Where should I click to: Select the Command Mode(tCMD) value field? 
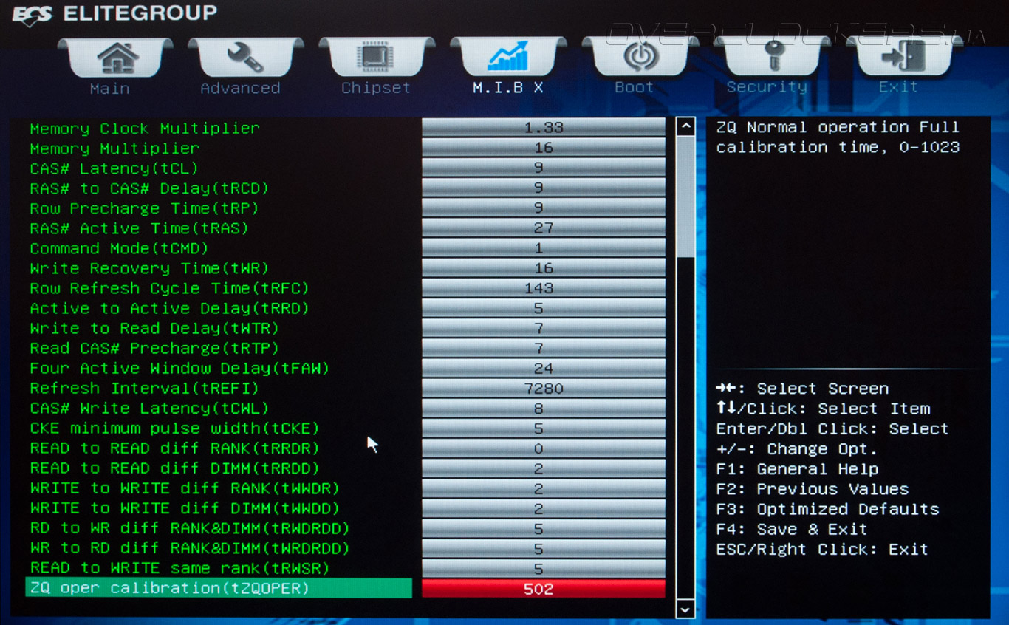click(x=544, y=248)
